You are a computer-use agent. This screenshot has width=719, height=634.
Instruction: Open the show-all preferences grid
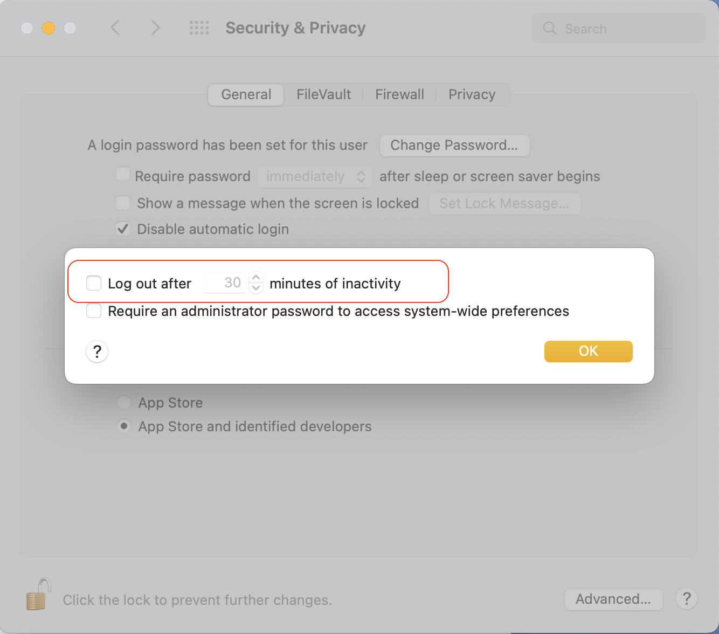[x=199, y=28]
